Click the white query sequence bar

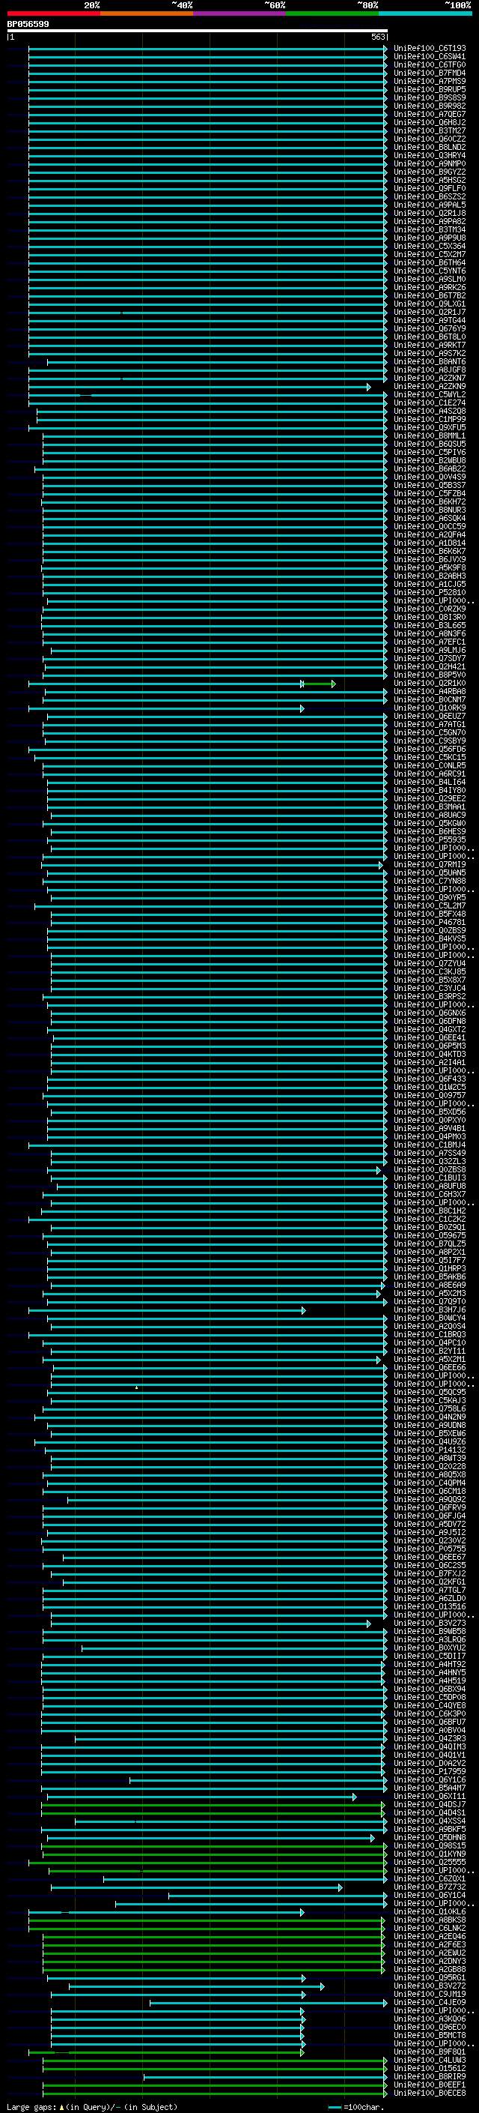coord(198,30)
